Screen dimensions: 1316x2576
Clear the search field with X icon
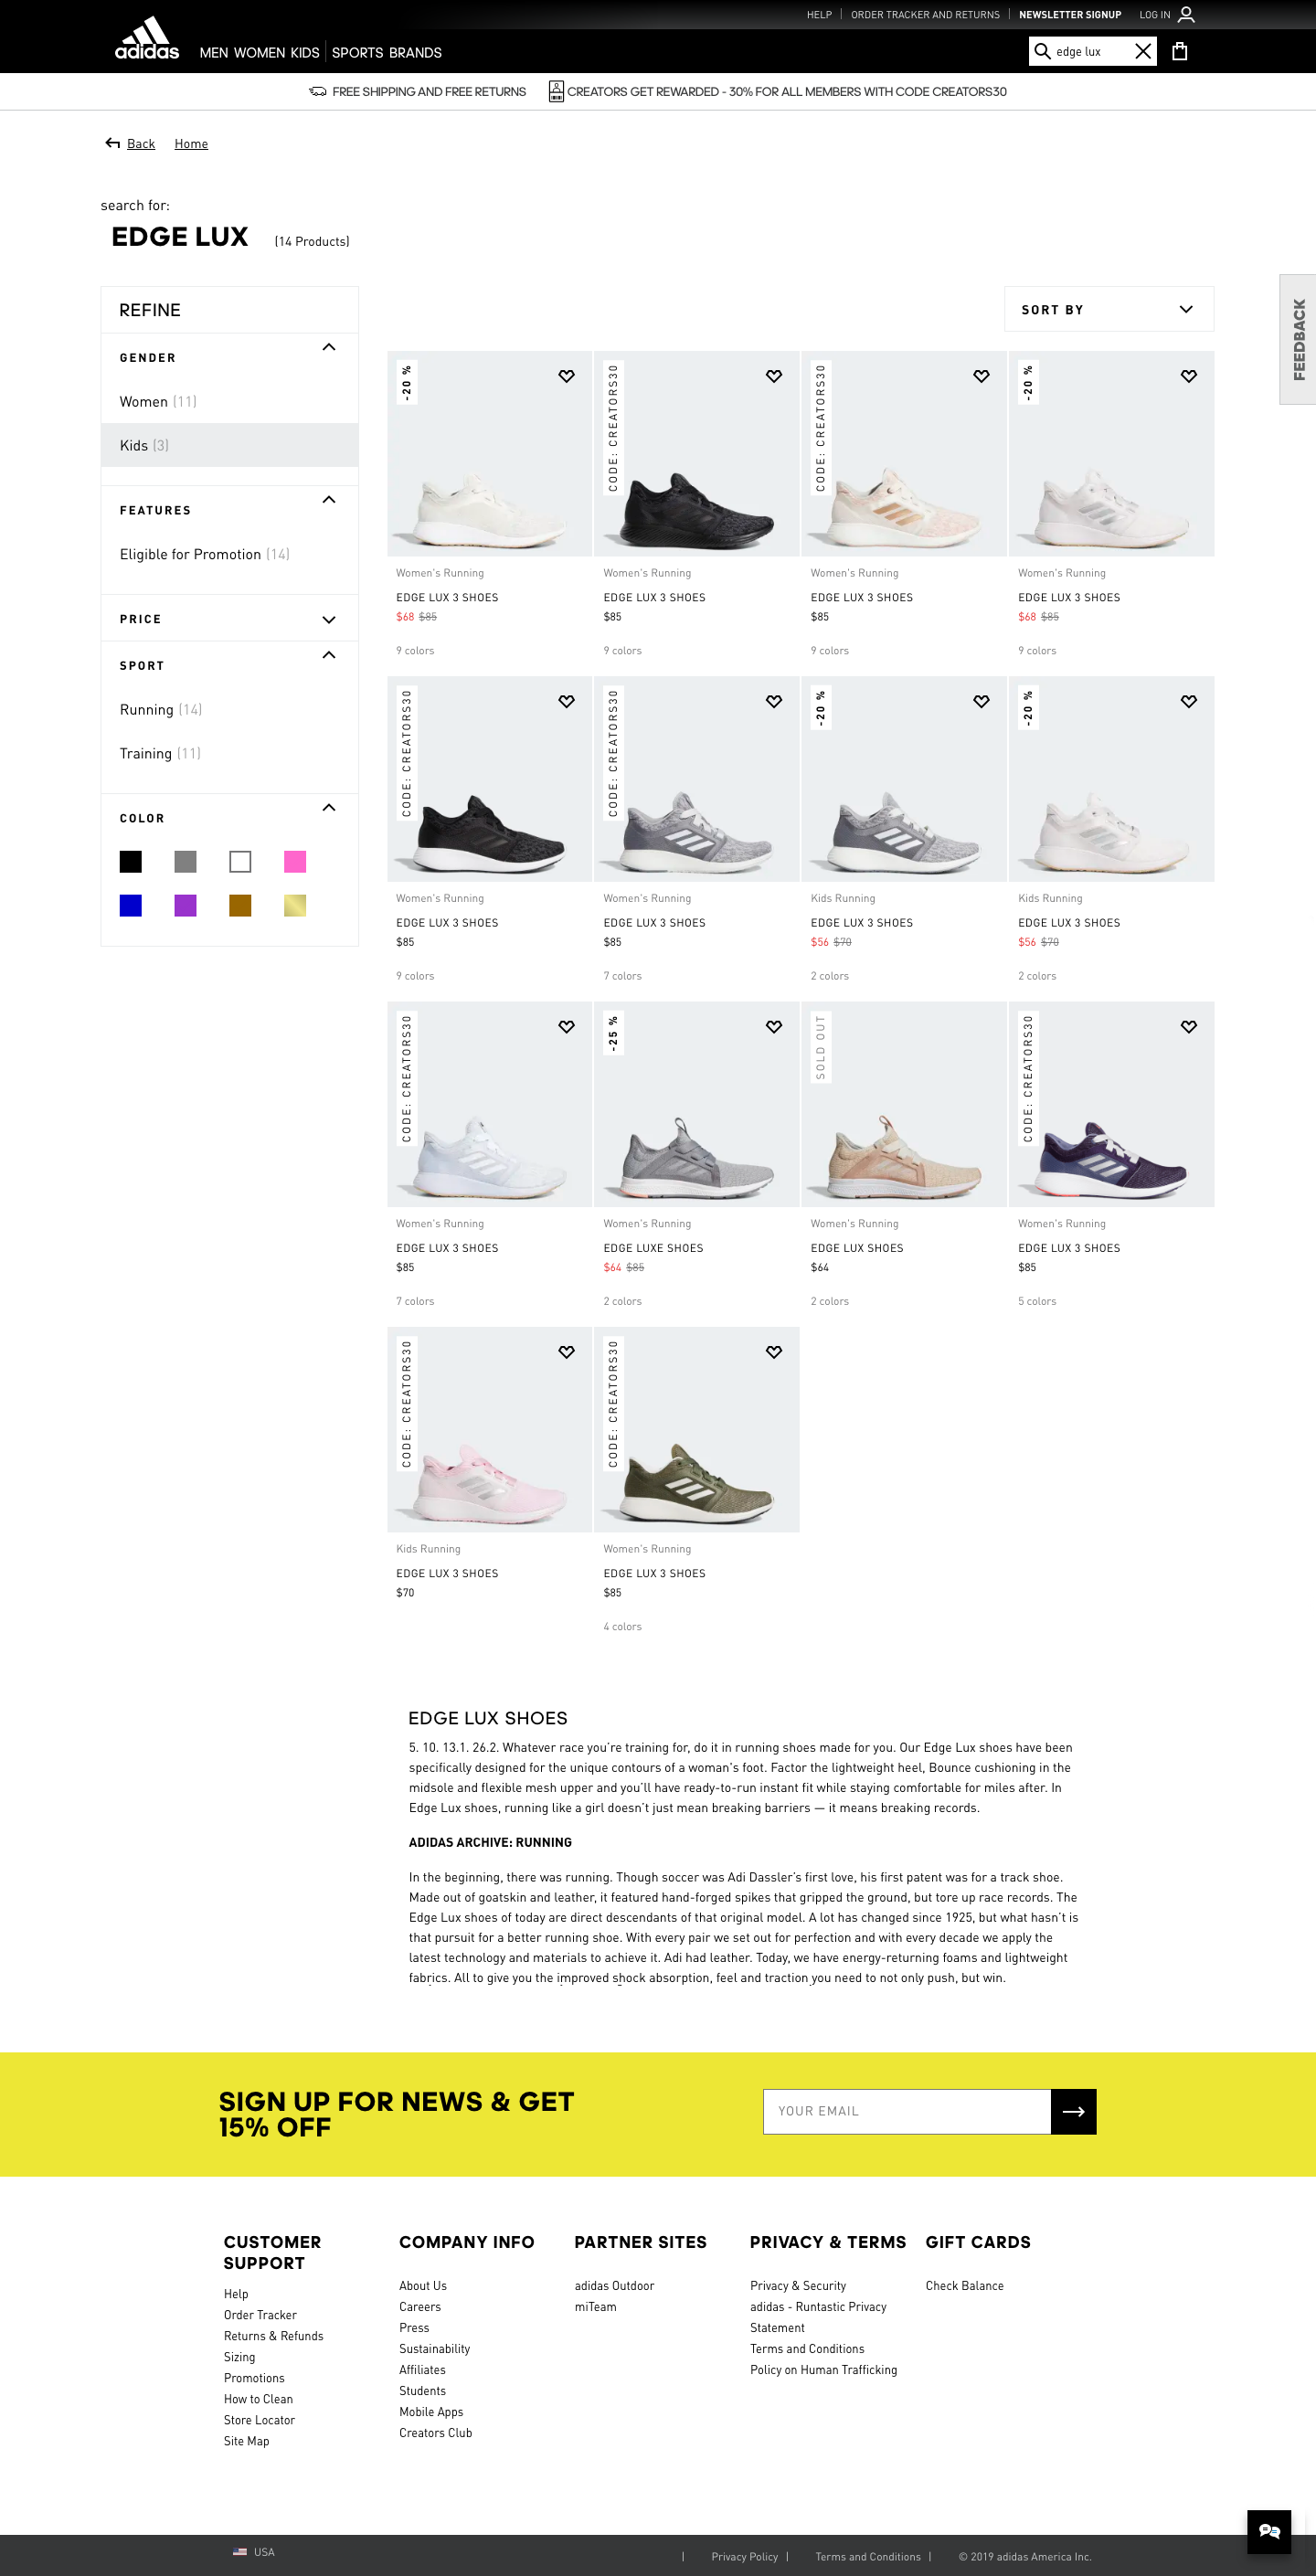(1143, 51)
